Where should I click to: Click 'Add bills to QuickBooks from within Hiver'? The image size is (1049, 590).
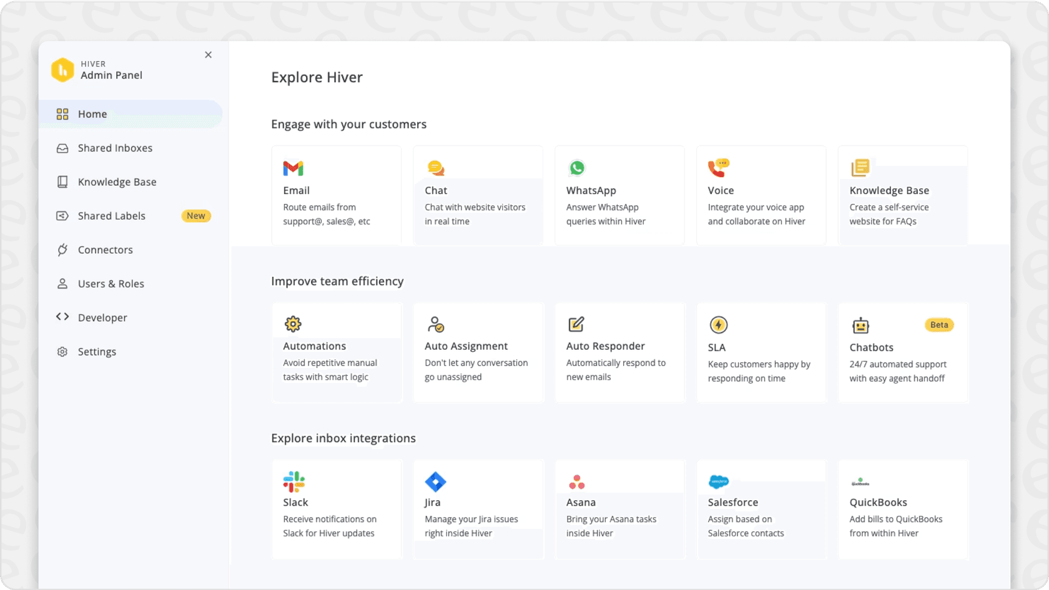tap(896, 526)
